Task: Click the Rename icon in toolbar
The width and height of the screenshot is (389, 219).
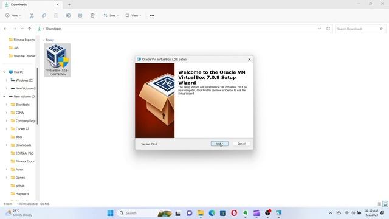Action: tap(68, 15)
